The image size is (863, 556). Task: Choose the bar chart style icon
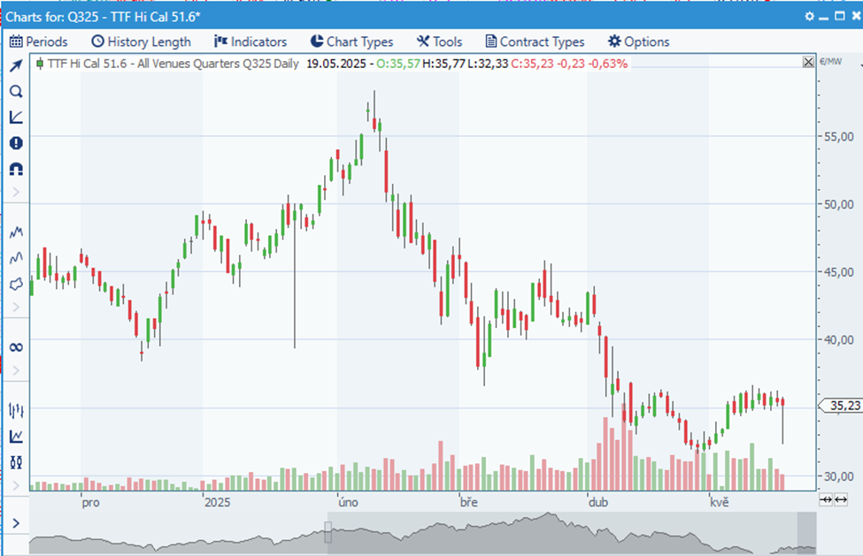coord(16,410)
